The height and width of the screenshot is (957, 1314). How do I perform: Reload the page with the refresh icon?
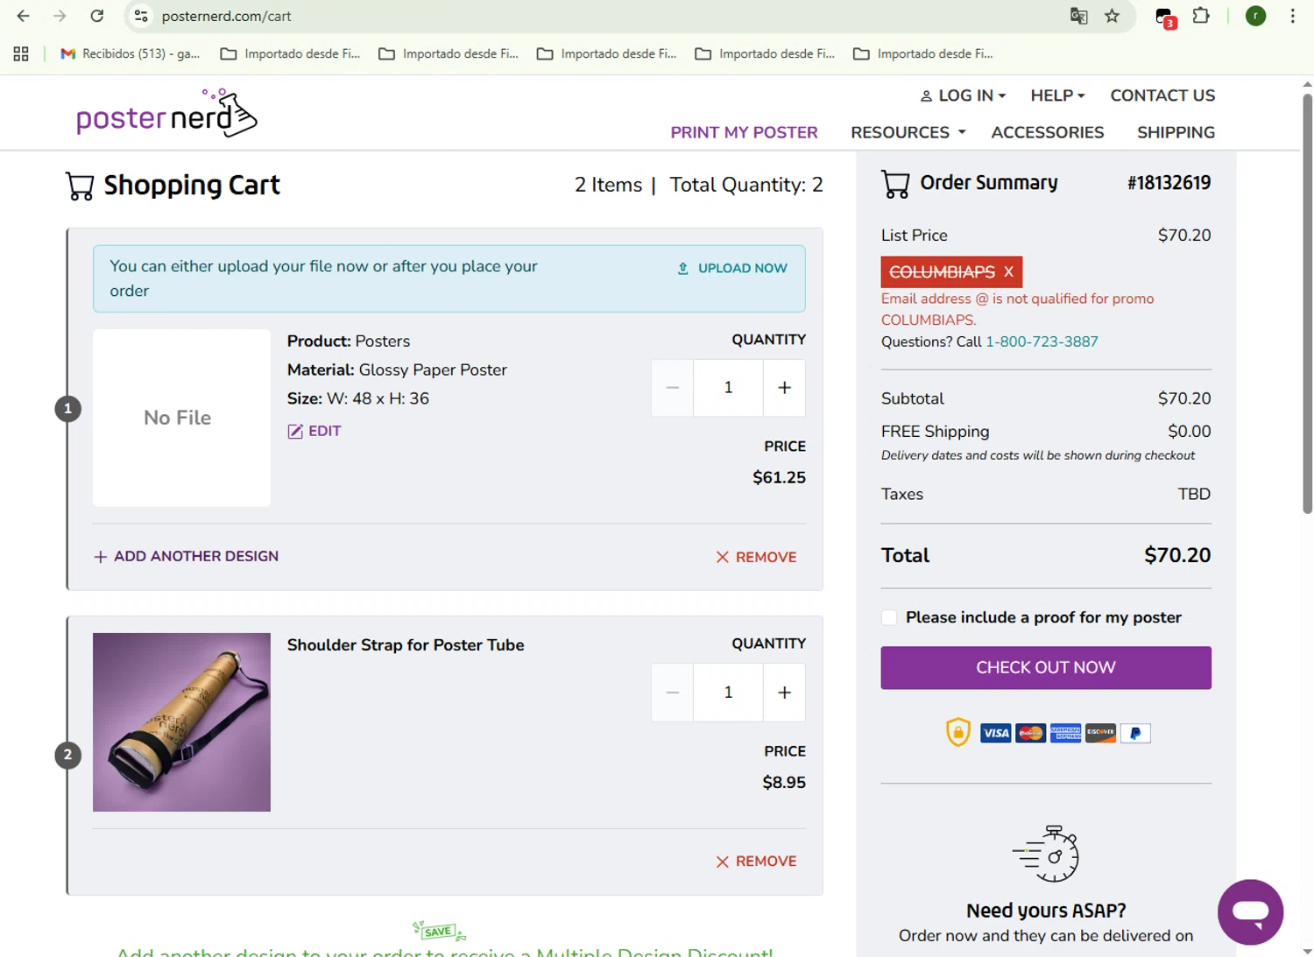click(x=97, y=16)
